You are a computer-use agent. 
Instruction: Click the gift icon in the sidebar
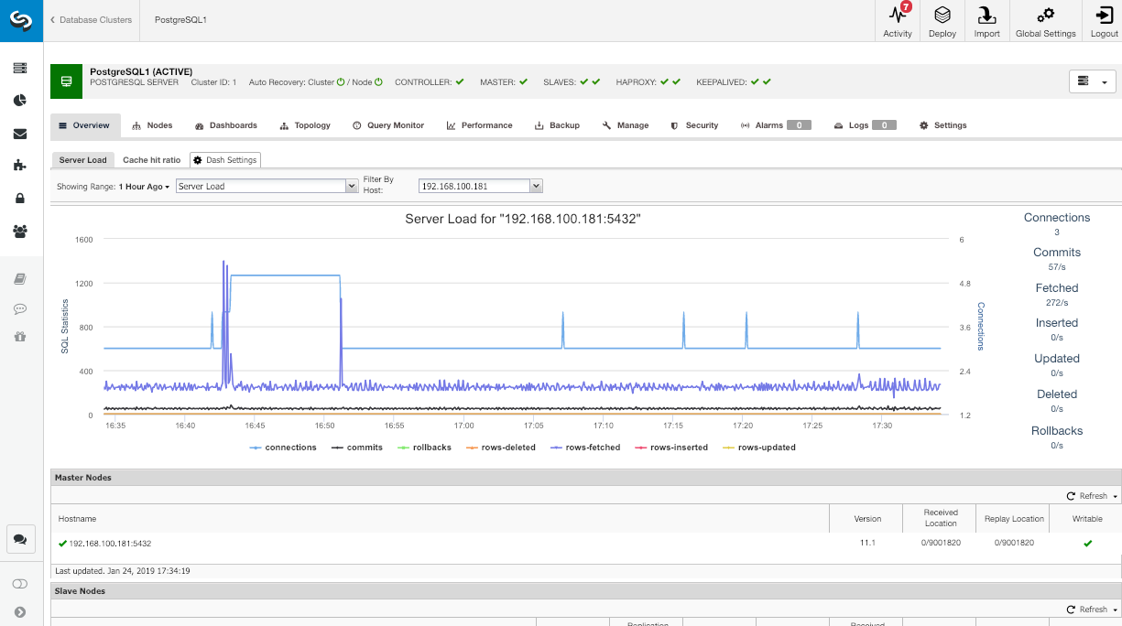[x=20, y=336]
